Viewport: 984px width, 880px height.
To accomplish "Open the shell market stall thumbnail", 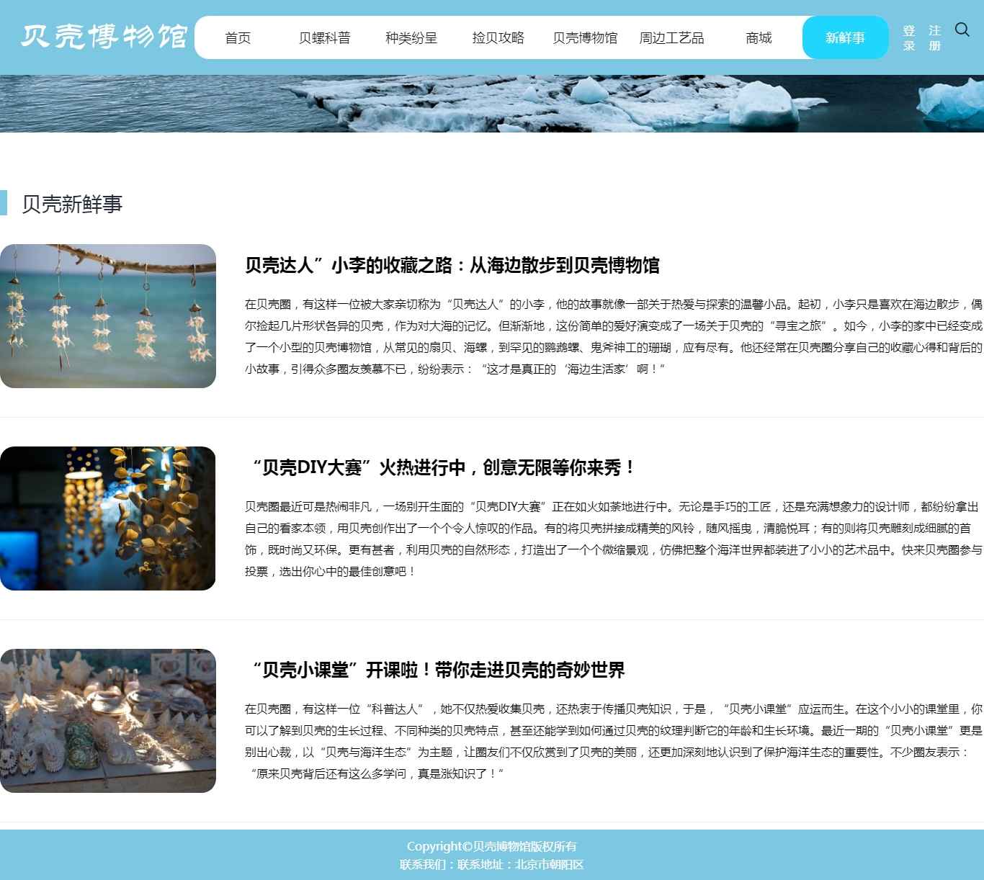I will [108, 721].
